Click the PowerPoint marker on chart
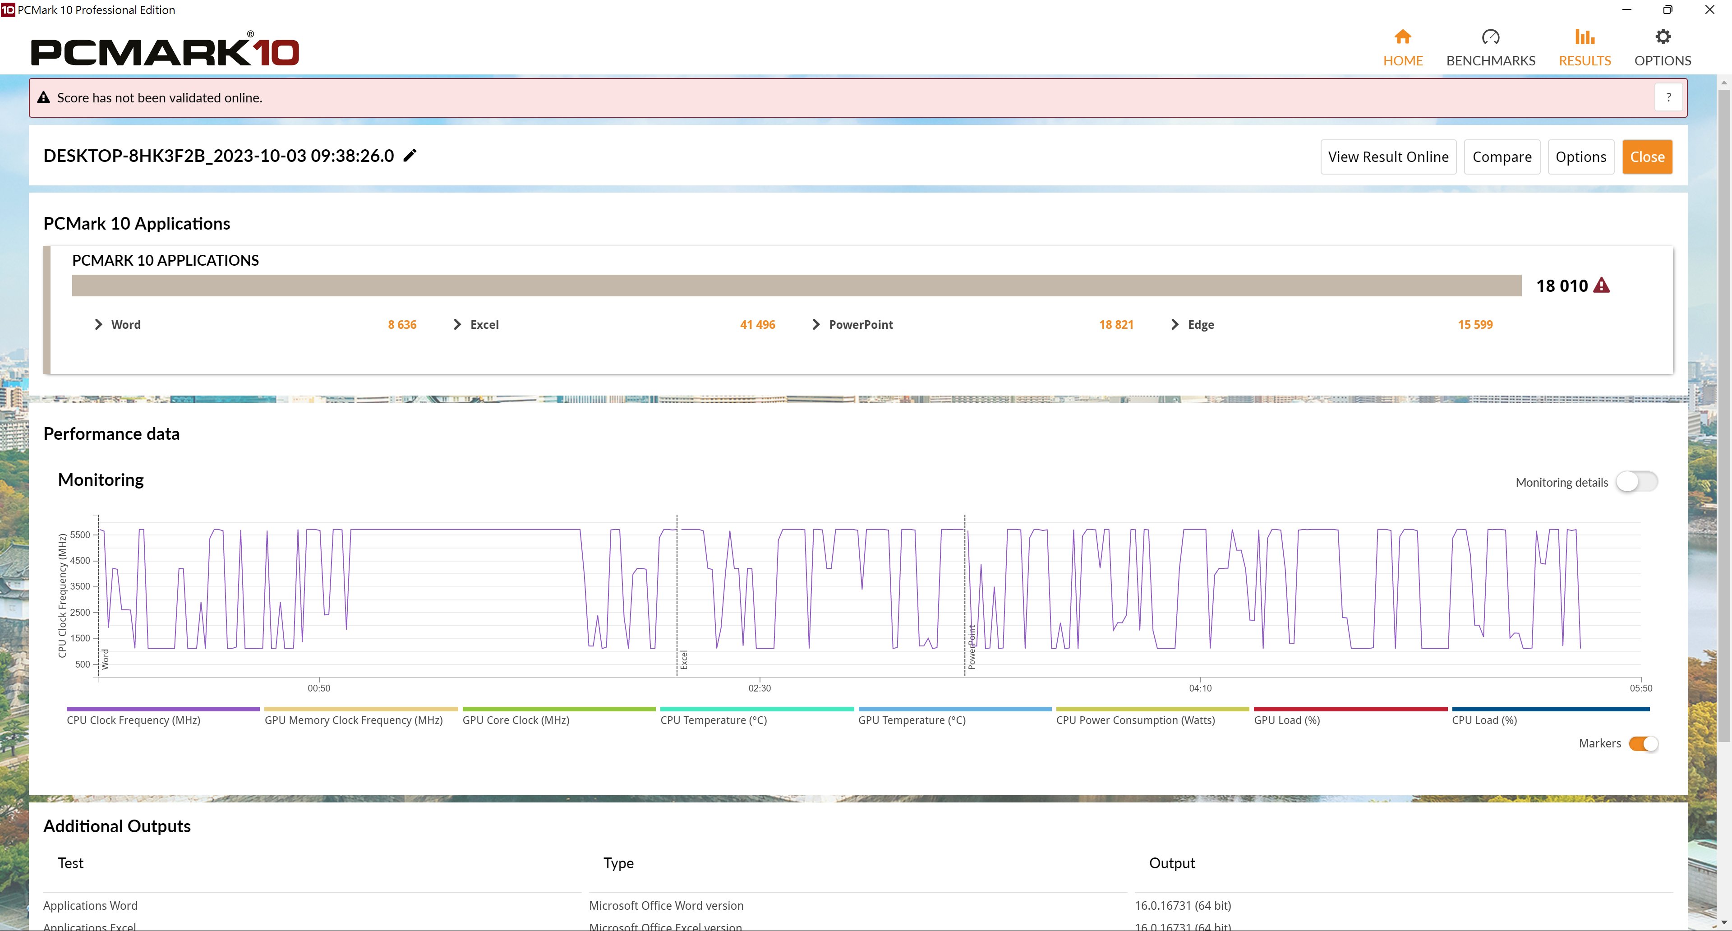This screenshot has width=1732, height=931. pos(972,647)
